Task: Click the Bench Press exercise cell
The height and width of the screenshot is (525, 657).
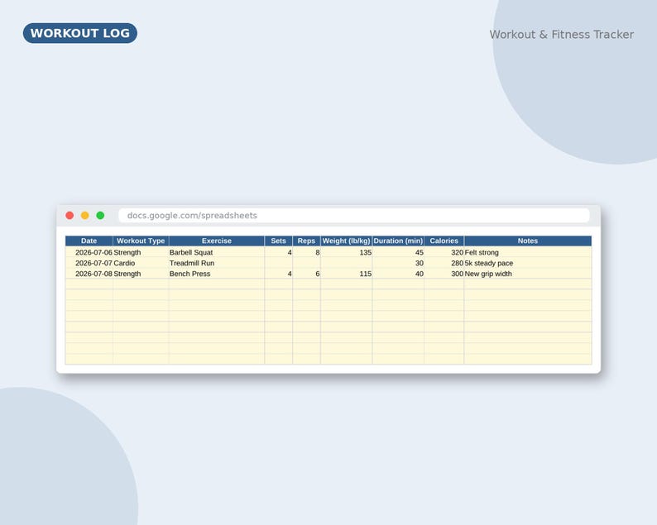Action: coord(217,274)
